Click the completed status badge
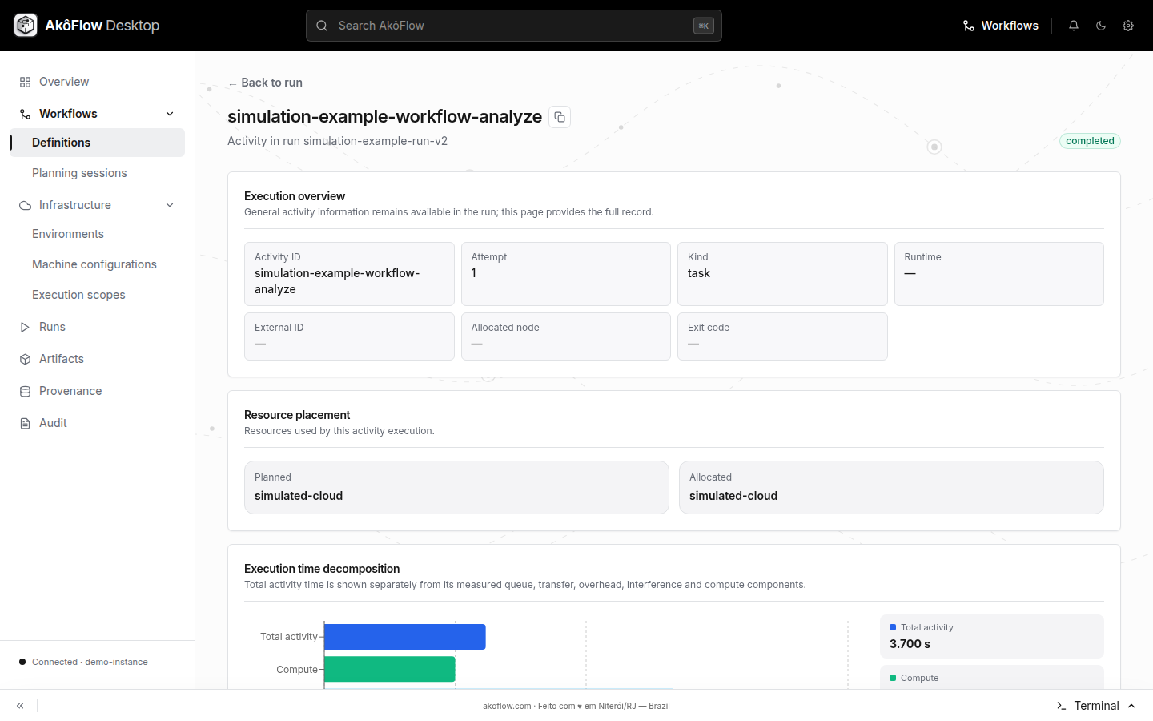 1090,141
